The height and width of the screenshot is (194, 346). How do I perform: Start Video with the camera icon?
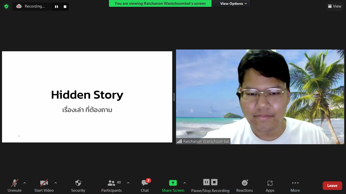[44, 186]
